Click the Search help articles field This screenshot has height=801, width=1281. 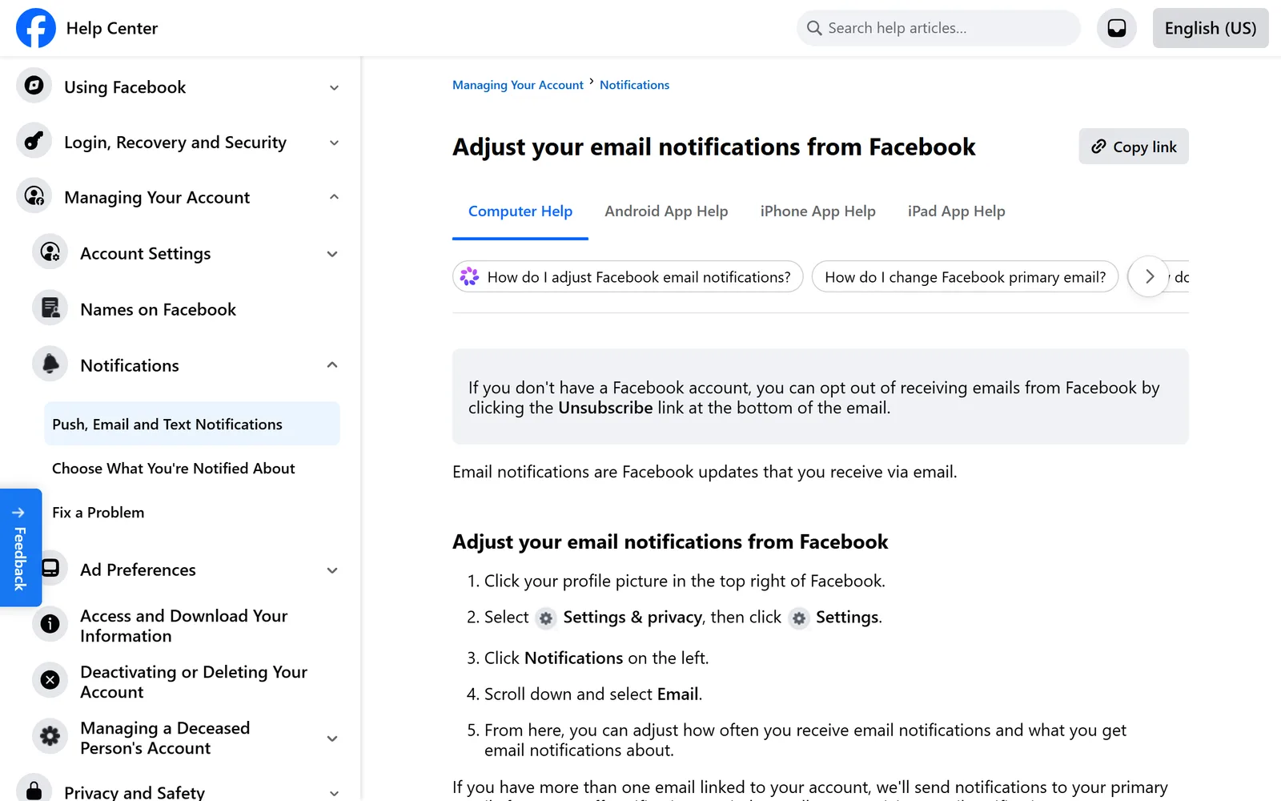pyautogui.click(x=938, y=28)
